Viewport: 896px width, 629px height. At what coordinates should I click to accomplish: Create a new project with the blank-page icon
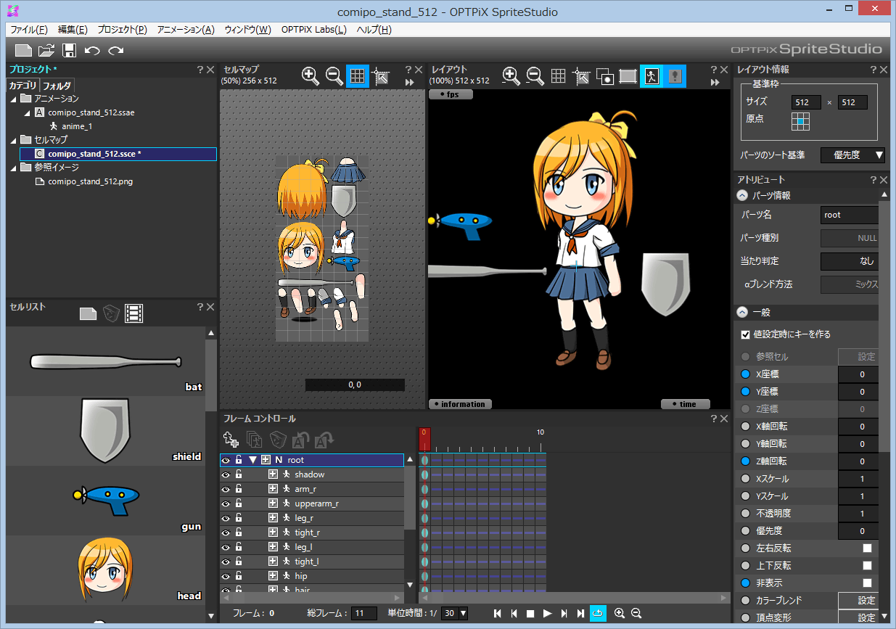coord(24,50)
